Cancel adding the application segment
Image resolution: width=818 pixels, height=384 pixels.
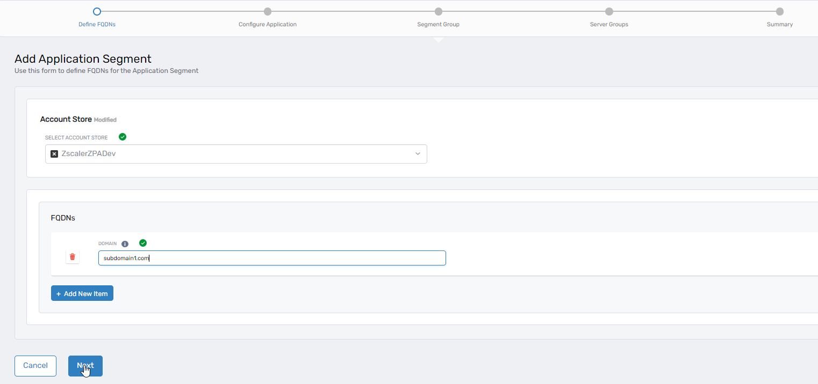[35, 366]
